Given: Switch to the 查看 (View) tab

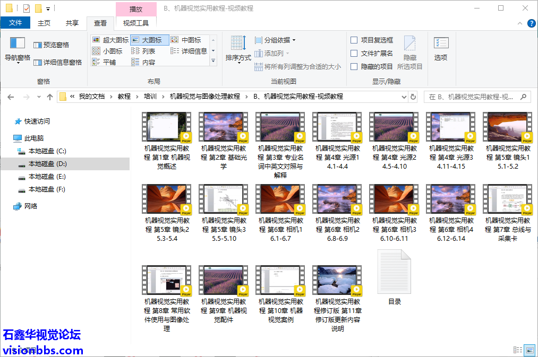Looking at the screenshot, I should tap(100, 23).
